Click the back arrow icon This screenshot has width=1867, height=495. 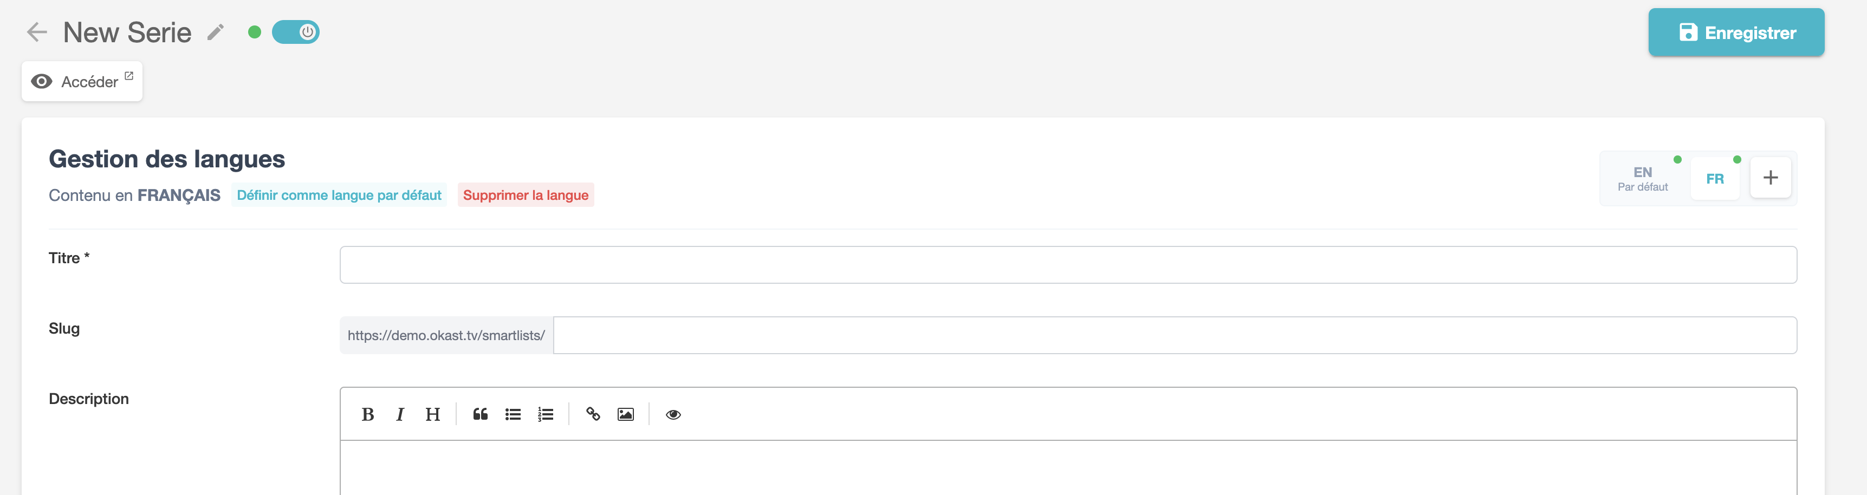pyautogui.click(x=37, y=32)
